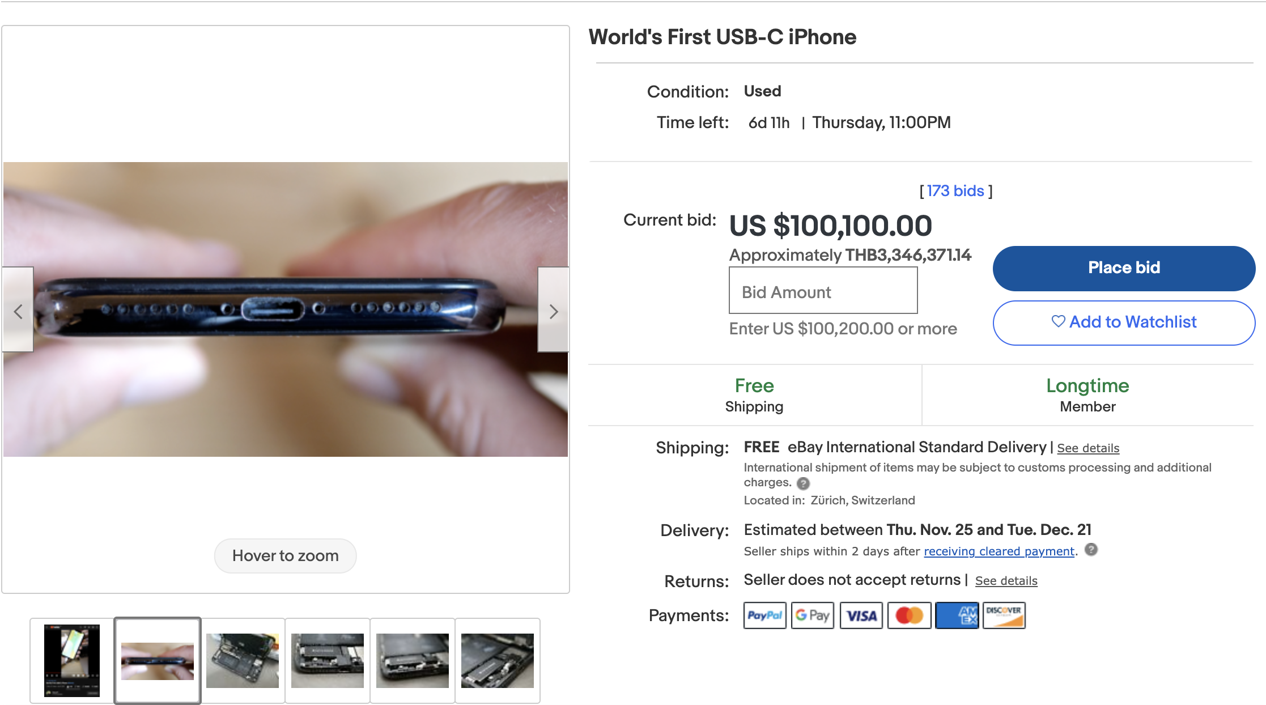Click the American Express icon
The width and height of the screenshot is (1266, 705).
[x=957, y=615]
